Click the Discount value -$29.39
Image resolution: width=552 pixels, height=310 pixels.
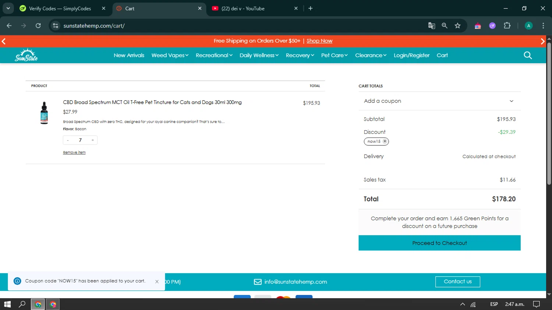(x=507, y=132)
